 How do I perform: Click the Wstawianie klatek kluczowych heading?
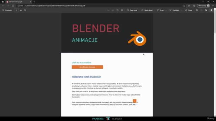[x=86, y=77]
